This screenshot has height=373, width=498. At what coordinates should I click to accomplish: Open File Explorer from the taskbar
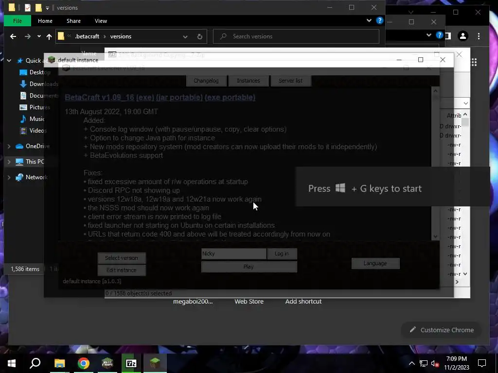59,363
